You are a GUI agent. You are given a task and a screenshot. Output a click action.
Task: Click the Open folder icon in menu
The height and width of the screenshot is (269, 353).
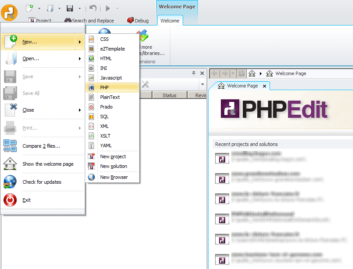pyautogui.click(x=11, y=58)
